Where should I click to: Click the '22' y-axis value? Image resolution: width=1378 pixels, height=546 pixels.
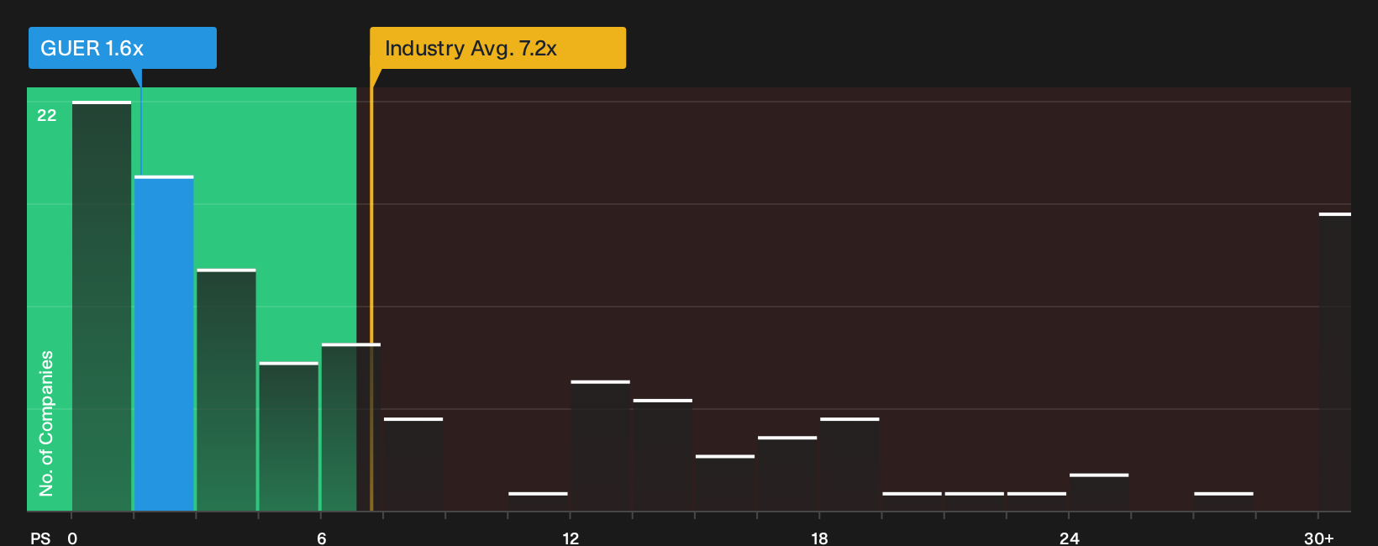[47, 115]
